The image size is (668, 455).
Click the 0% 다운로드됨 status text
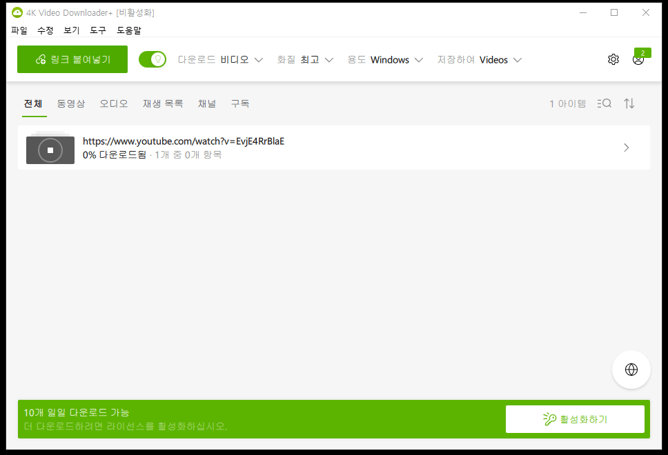tap(114, 155)
